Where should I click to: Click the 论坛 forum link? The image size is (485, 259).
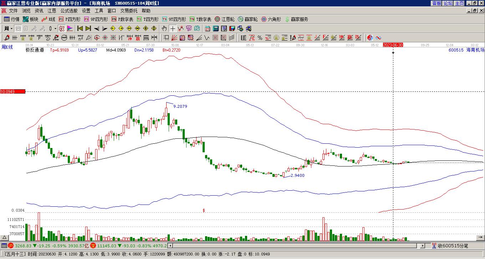click(448, 3)
